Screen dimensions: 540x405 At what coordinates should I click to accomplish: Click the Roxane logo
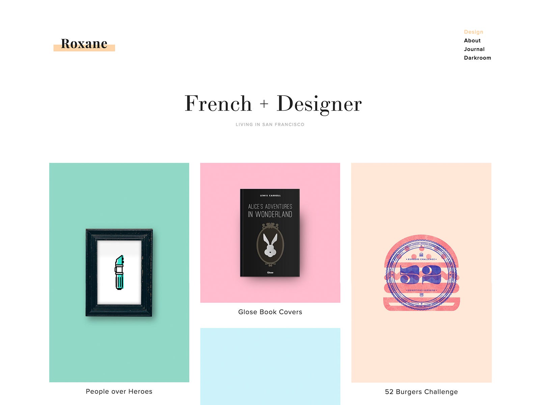click(x=84, y=44)
